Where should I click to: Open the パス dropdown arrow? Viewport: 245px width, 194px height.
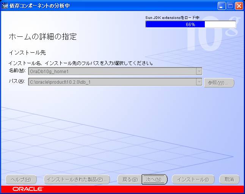199,82
